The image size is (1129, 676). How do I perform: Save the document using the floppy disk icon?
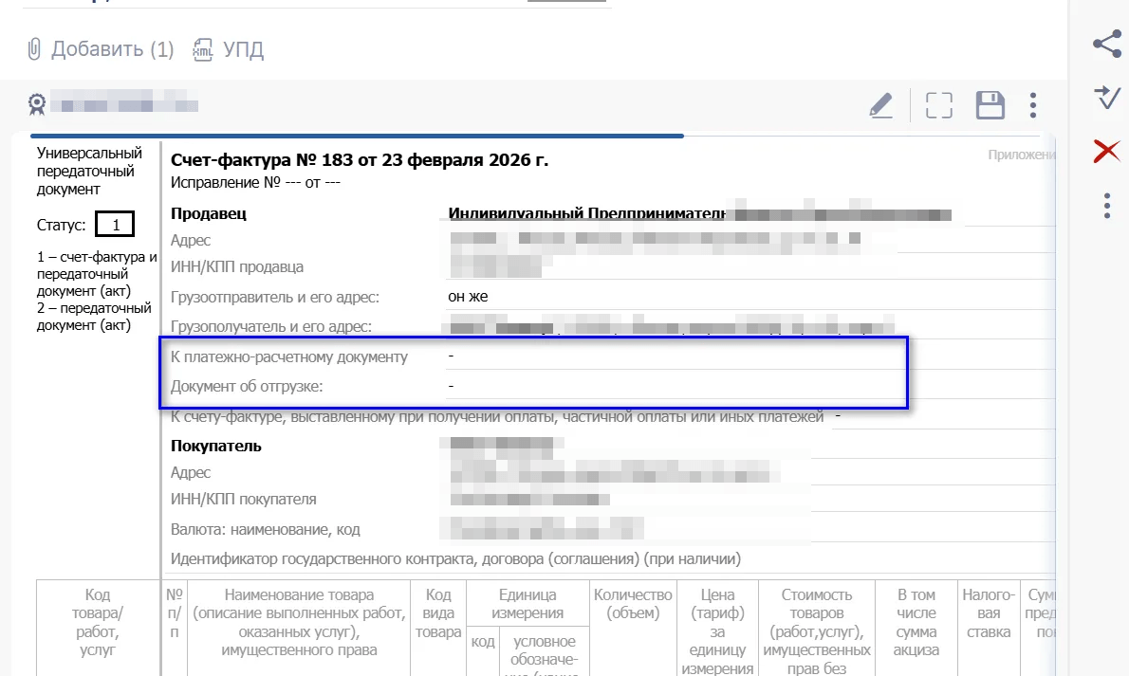point(990,104)
